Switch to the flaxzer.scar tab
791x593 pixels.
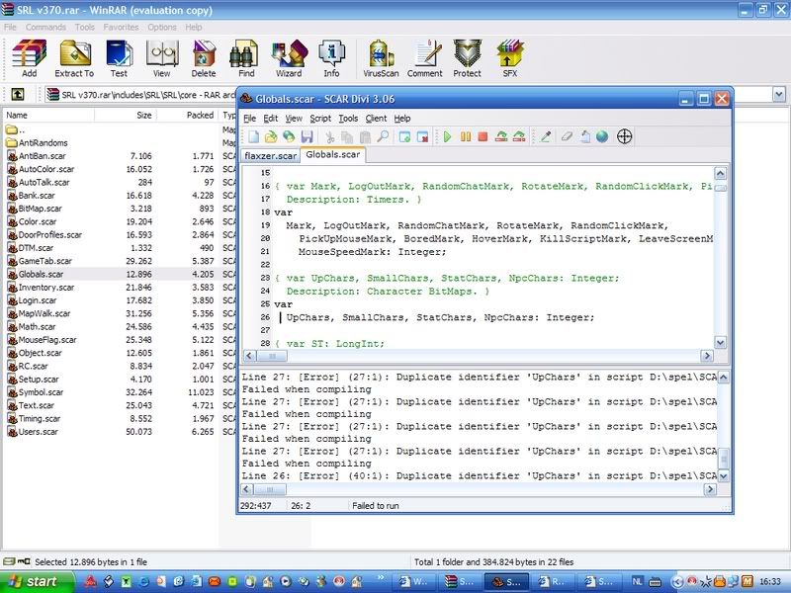tap(271, 155)
